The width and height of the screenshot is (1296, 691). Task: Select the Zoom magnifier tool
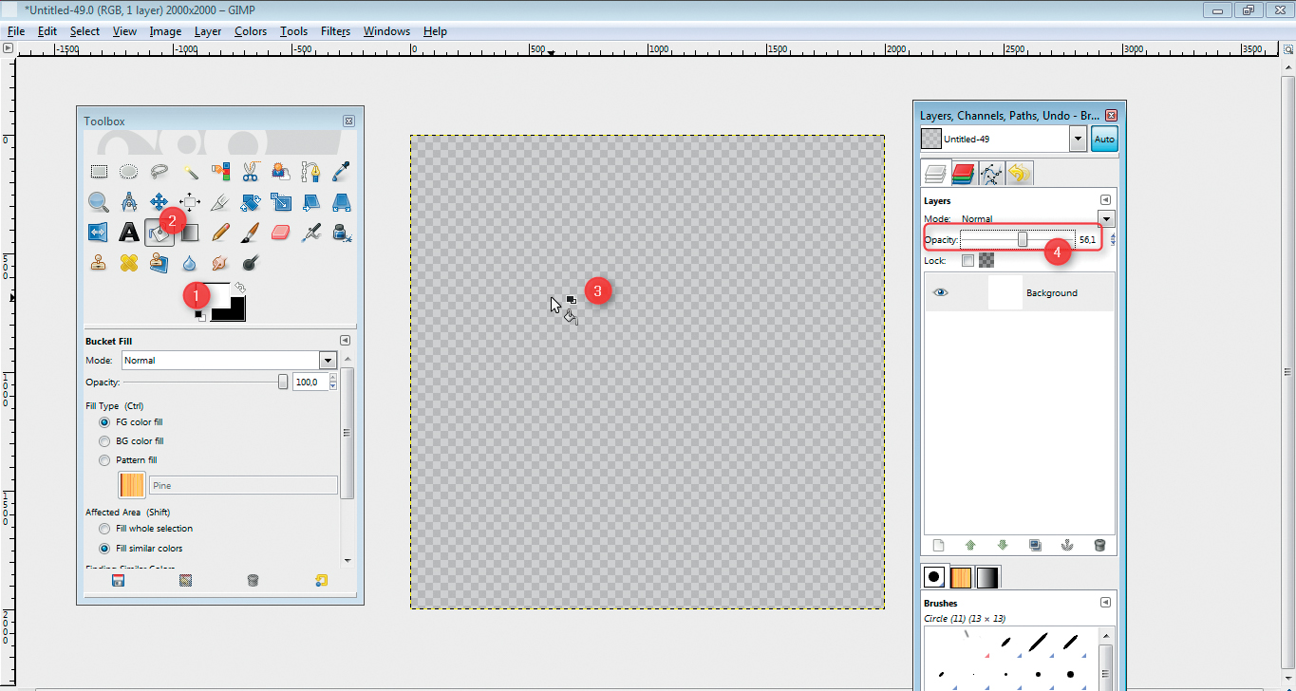point(99,202)
